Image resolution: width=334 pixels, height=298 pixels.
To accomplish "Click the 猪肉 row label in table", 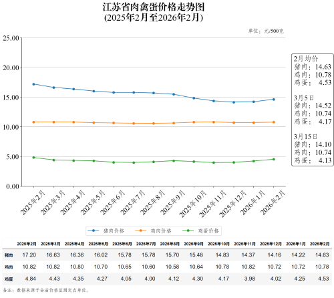I will click(9, 255).
